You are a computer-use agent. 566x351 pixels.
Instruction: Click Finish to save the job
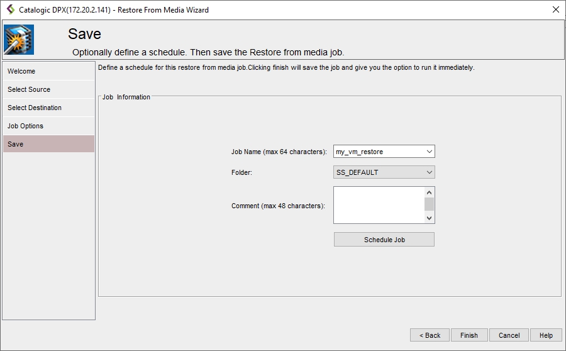click(x=469, y=335)
